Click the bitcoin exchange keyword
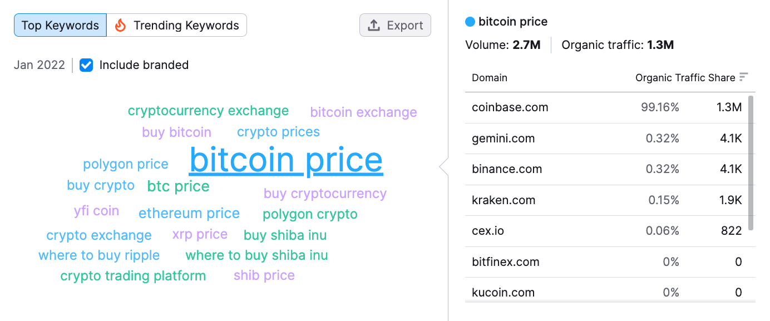The height and width of the screenshot is (321, 770). 363,112
